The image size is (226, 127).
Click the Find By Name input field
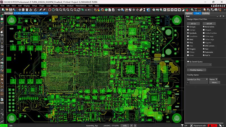point(199,82)
